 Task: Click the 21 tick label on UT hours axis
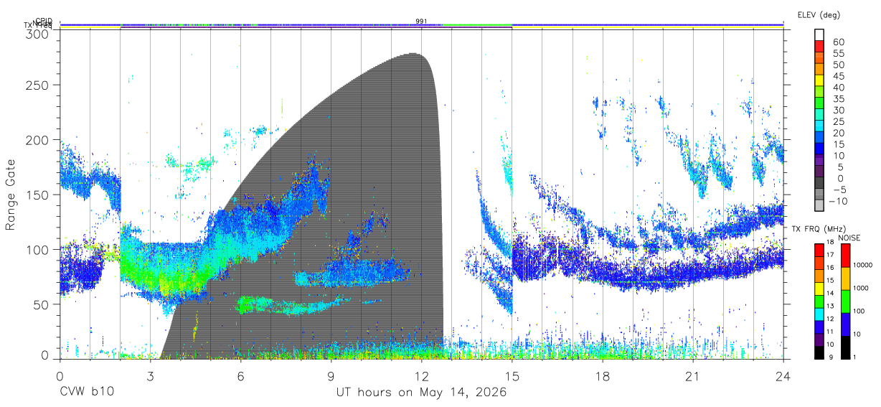[693, 375]
